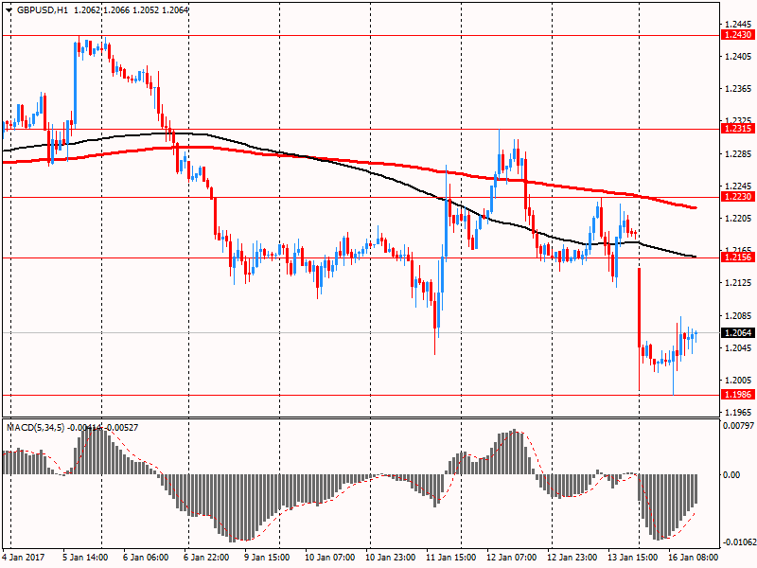Click the 13 Jan 15:00 time label
757x568 pixels.
coord(632,557)
